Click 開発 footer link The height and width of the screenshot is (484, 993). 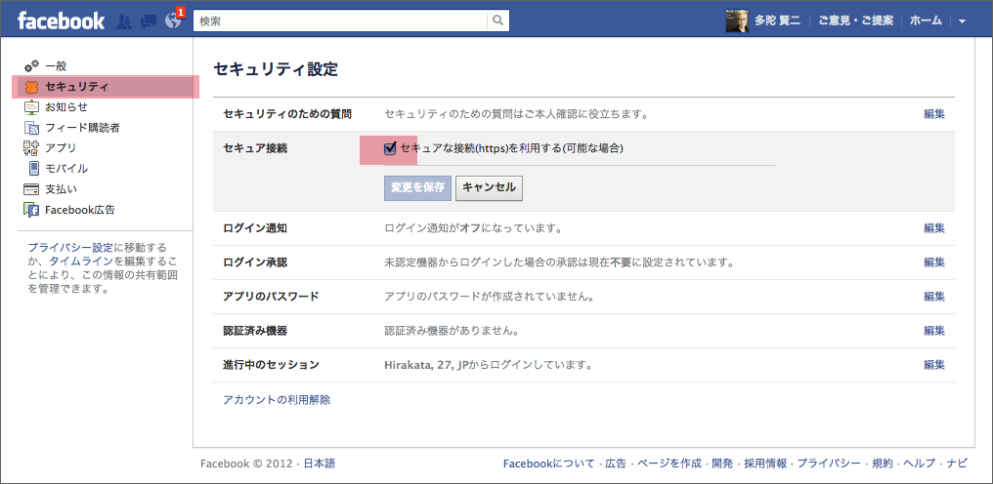tap(722, 464)
